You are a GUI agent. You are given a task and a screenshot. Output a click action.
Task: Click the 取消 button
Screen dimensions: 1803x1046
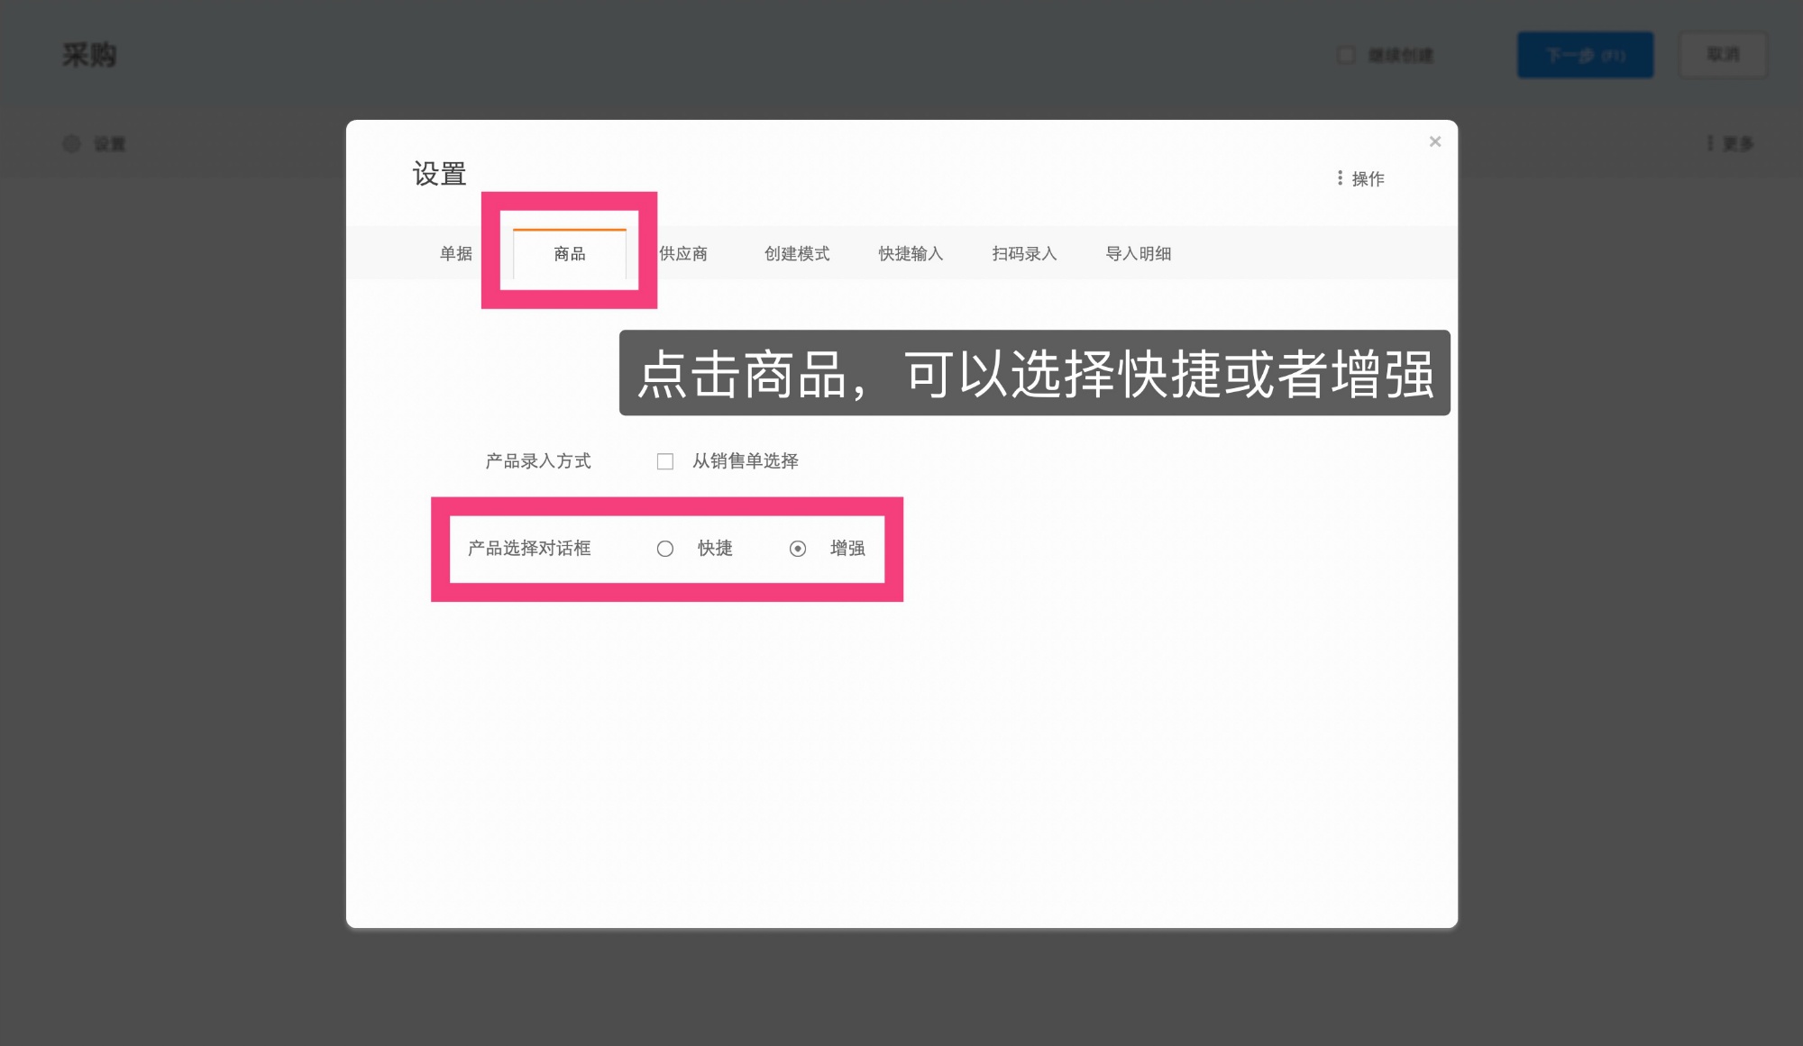click(x=1722, y=54)
